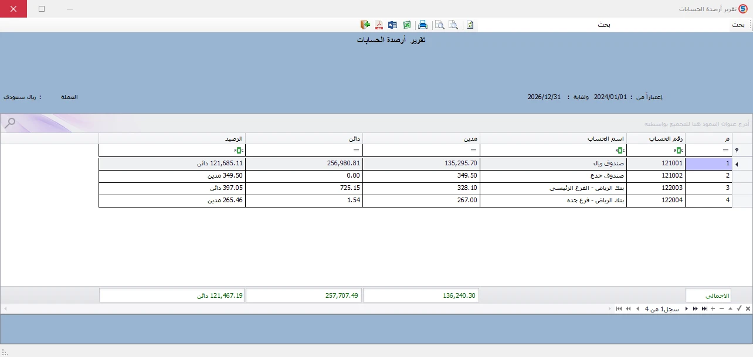Screen dimensions: 753x357
Task: Select the صندوق ريال account name cell
Action: tap(553, 164)
